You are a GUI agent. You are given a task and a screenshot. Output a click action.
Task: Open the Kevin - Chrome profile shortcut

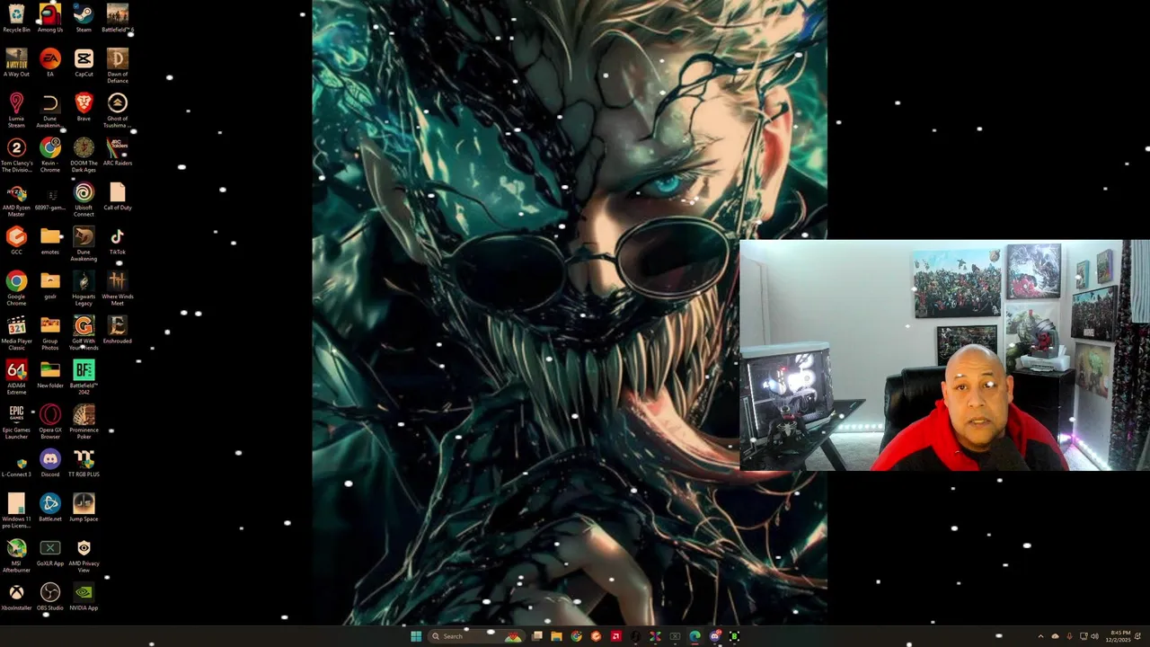(x=50, y=155)
